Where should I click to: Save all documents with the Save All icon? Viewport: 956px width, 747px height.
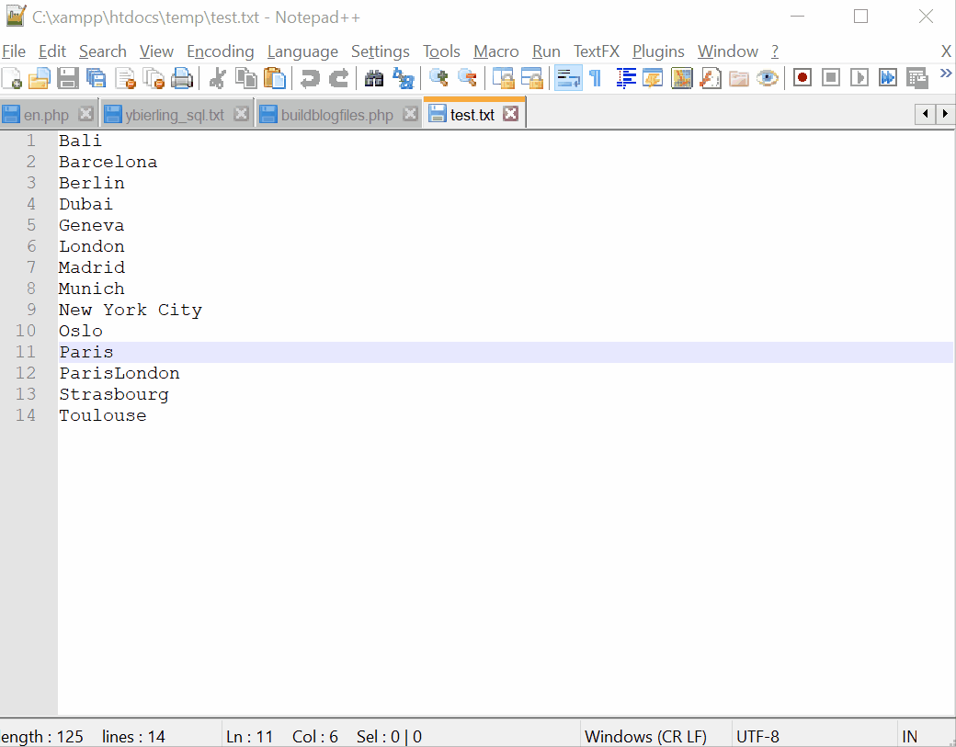tap(96, 78)
